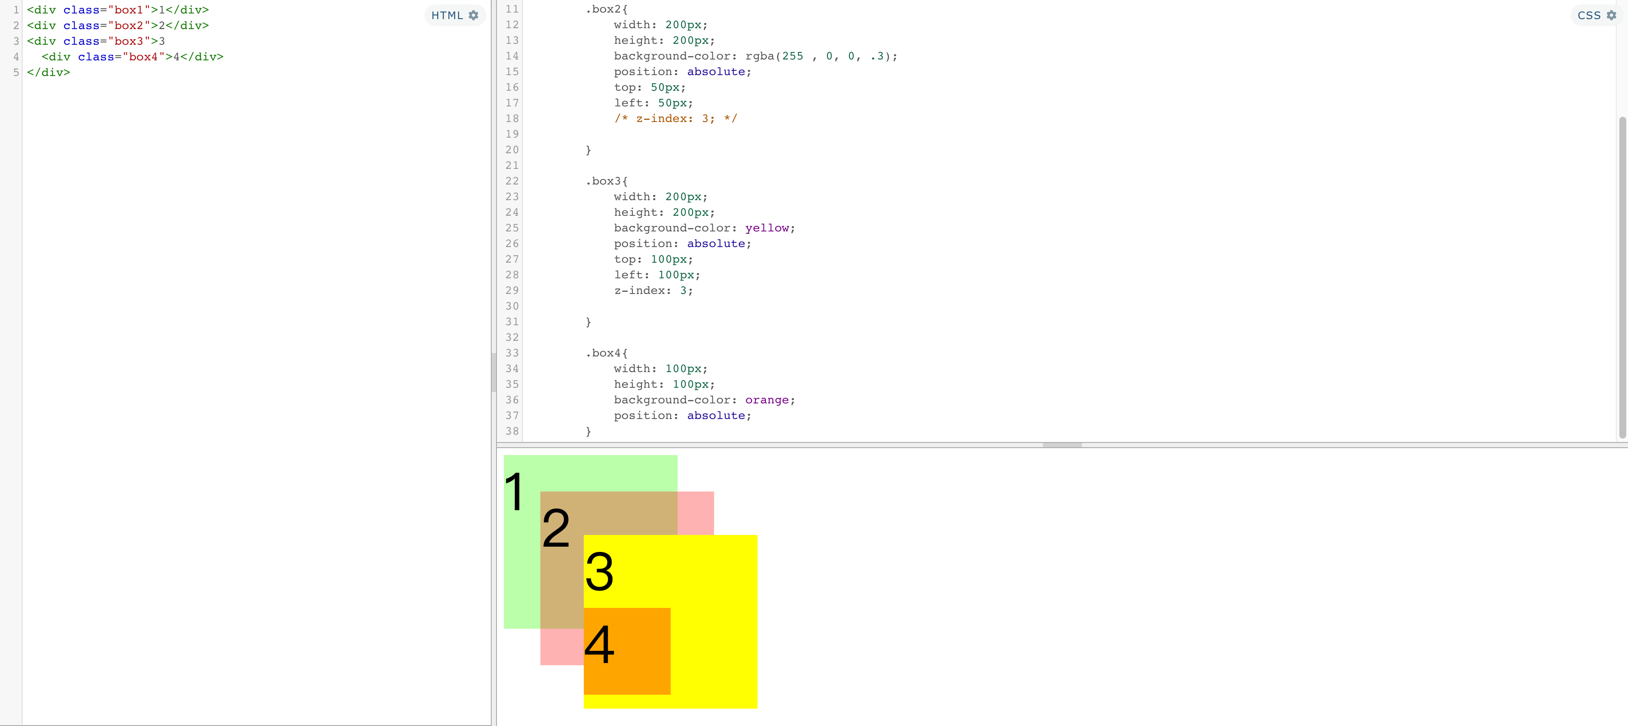Click 'position: absolute;' on line 26

[x=682, y=244]
